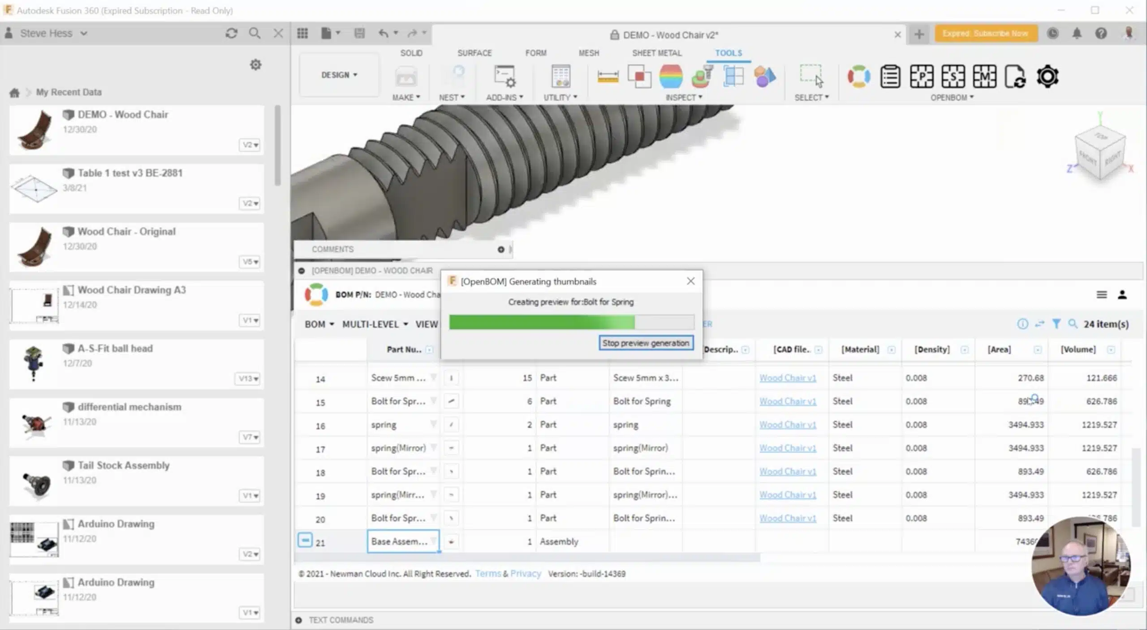The width and height of the screenshot is (1147, 630).
Task: Open the Terms link
Action: tap(488, 574)
